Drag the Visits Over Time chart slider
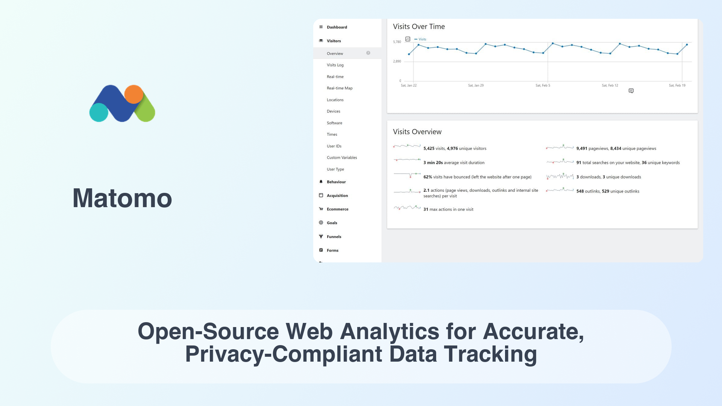The image size is (722, 406). [x=631, y=91]
